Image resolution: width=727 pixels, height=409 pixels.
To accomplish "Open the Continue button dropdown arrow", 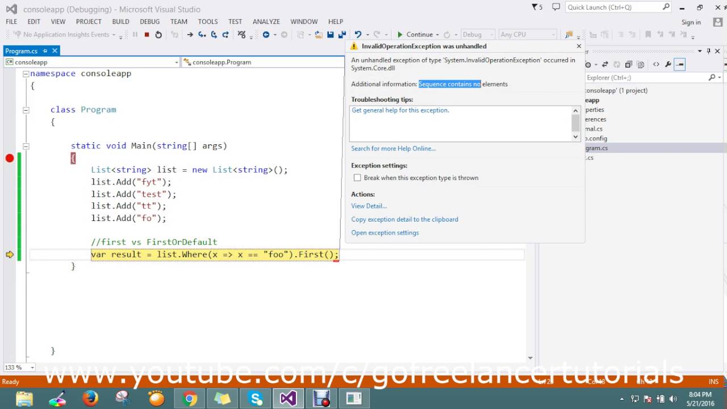I will pyautogui.click(x=437, y=35).
